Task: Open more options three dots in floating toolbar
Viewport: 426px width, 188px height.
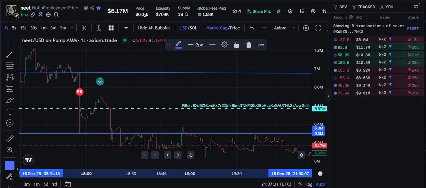Action: (261, 45)
